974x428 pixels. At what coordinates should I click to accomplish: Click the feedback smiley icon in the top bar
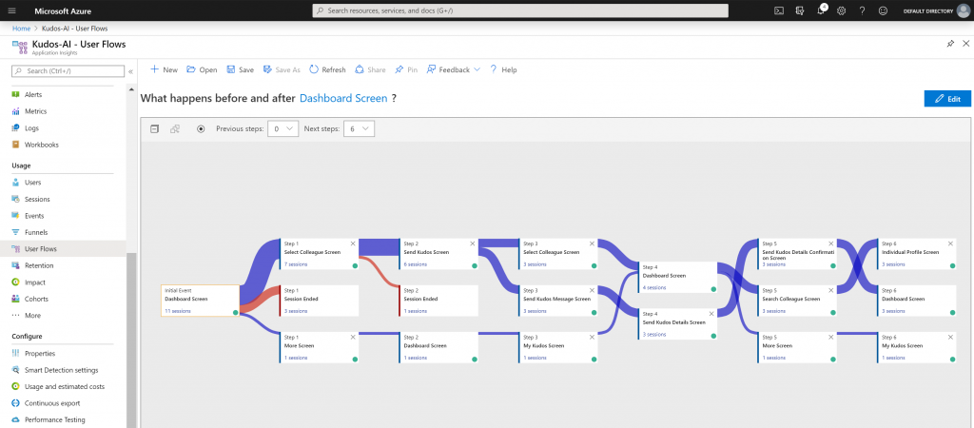883,10
